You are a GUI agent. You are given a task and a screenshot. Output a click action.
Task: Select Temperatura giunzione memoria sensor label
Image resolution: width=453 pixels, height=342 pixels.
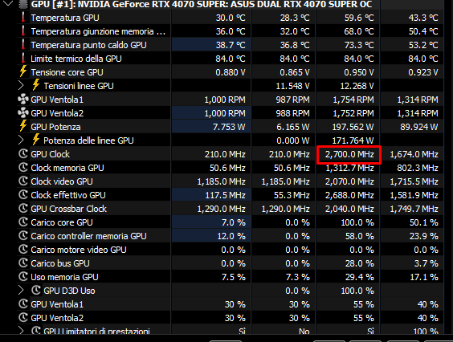coord(98,31)
